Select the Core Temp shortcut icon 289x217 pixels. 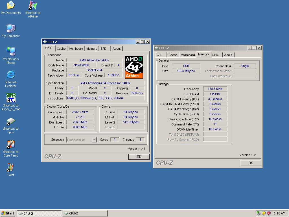[11, 149]
